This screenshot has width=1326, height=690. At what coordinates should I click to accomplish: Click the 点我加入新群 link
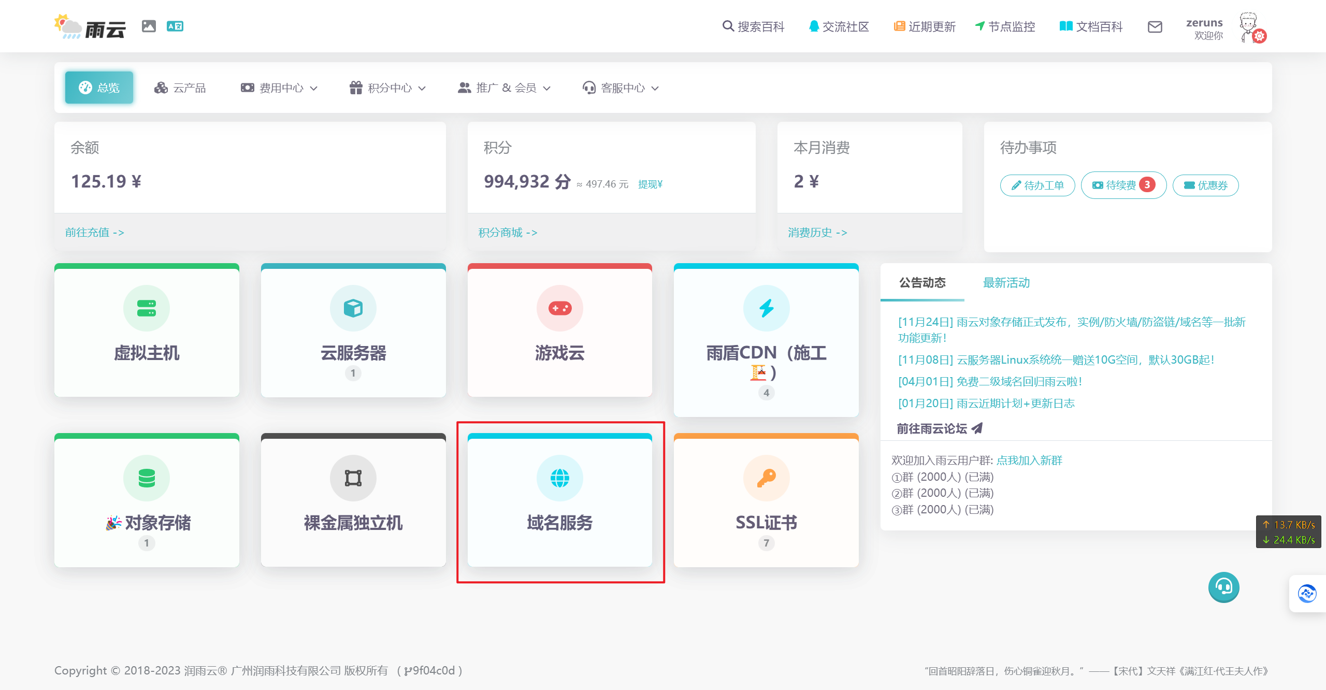pos(1029,460)
